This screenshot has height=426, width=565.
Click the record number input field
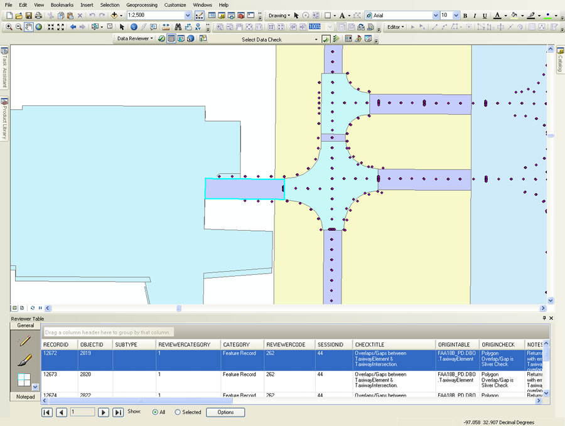(x=82, y=412)
